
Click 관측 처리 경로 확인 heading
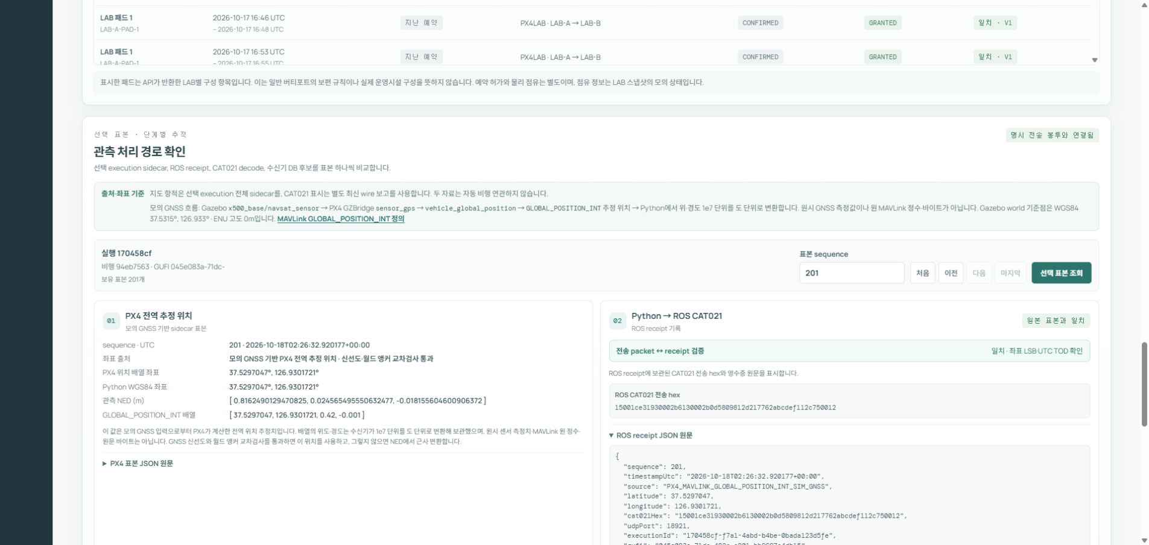(x=140, y=151)
